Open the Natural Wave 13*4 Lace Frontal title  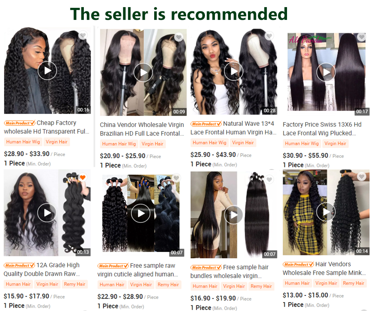point(233,128)
